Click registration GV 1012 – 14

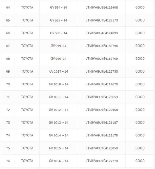coord(59,110)
